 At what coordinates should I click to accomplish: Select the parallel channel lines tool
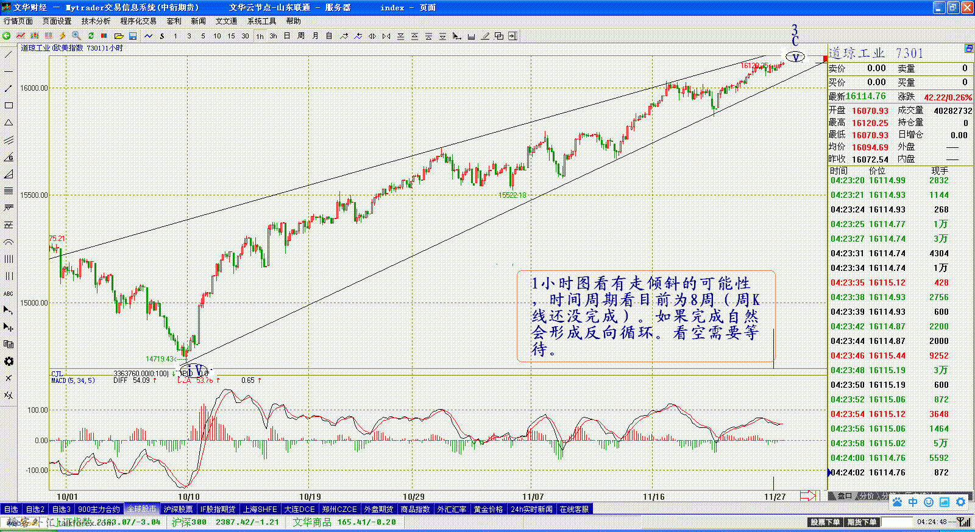[x=9, y=140]
